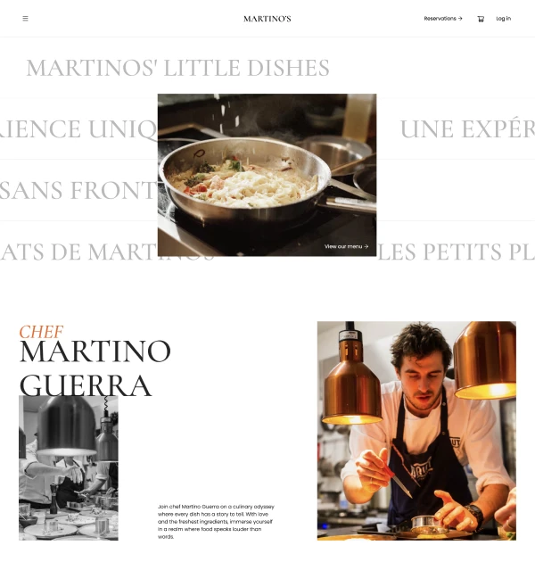The image size is (535, 562).
Task: Click the arrow beside View our menu
Action: [x=366, y=246]
